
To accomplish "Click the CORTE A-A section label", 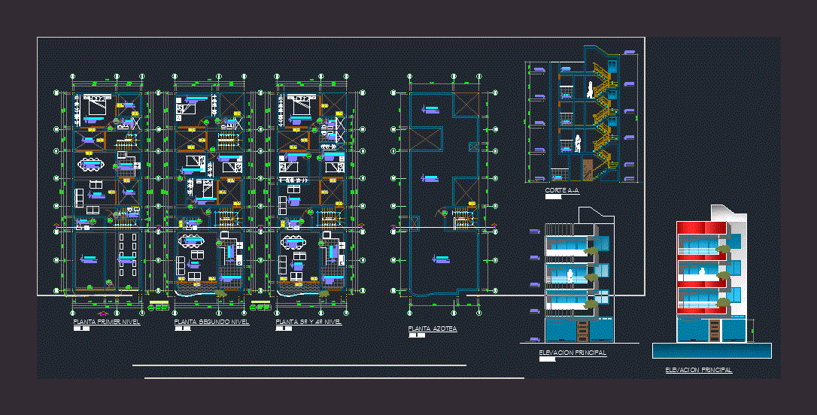I will tap(562, 191).
